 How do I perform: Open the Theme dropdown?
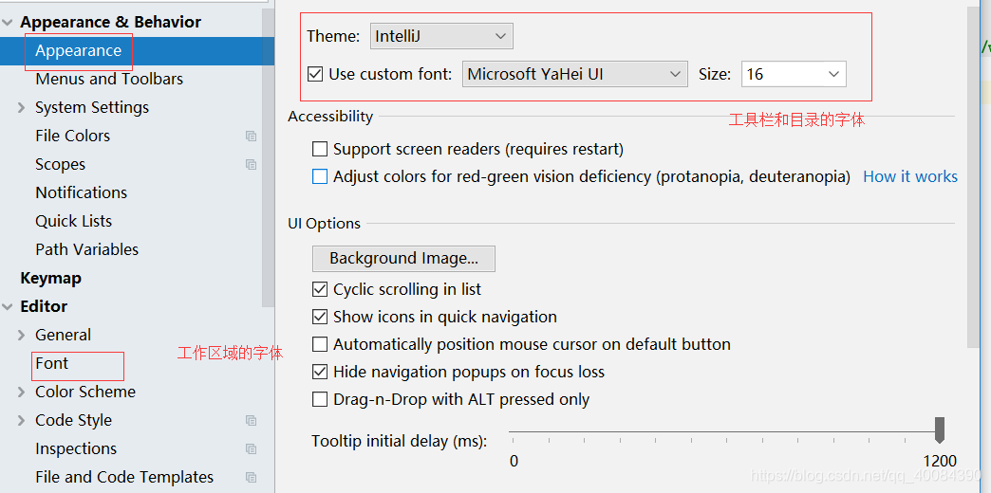pyautogui.click(x=441, y=36)
